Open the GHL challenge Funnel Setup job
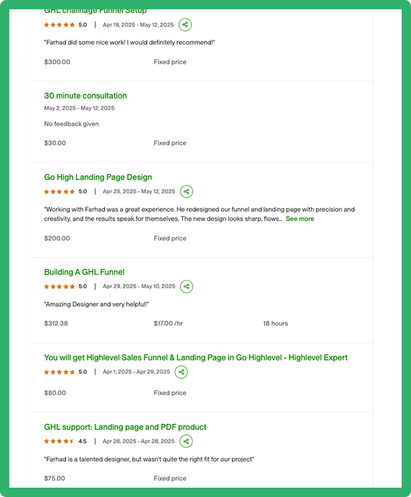 pyautogui.click(x=95, y=11)
